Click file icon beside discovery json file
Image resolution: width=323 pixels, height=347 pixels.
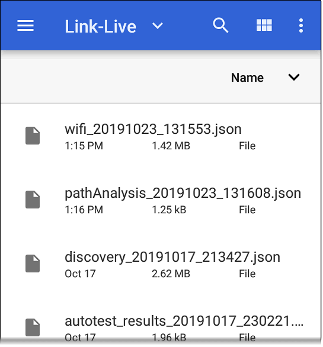pos(33,264)
